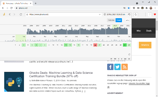Open the Facebook social icon

(x=110, y=67)
